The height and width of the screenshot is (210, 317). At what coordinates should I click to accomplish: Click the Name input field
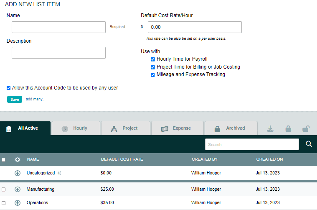click(x=58, y=27)
